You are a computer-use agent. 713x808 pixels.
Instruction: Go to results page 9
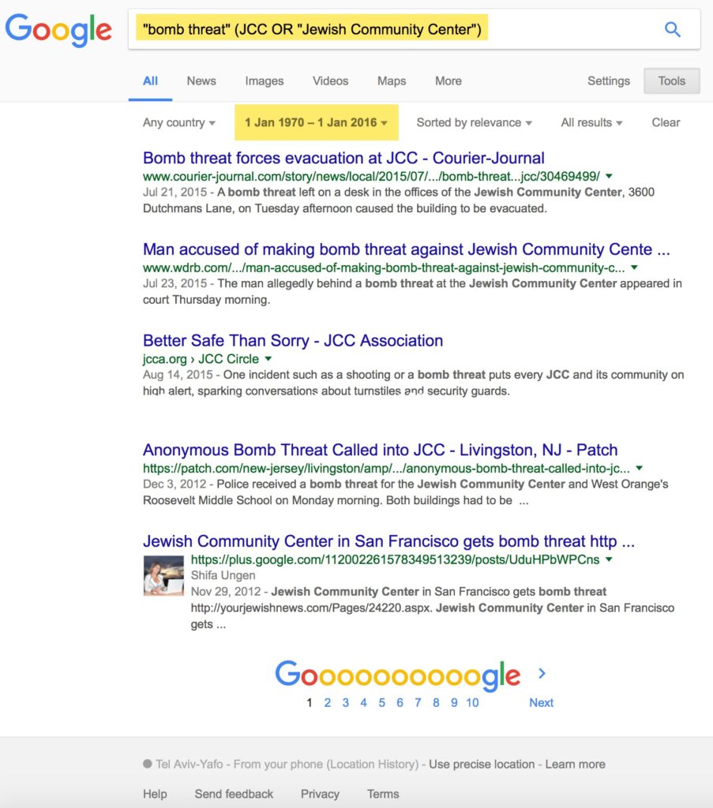click(x=454, y=702)
